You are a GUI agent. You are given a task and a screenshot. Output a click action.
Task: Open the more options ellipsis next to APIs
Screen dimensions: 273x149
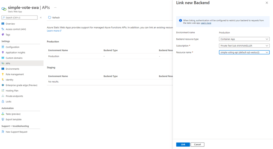[x=55, y=7]
